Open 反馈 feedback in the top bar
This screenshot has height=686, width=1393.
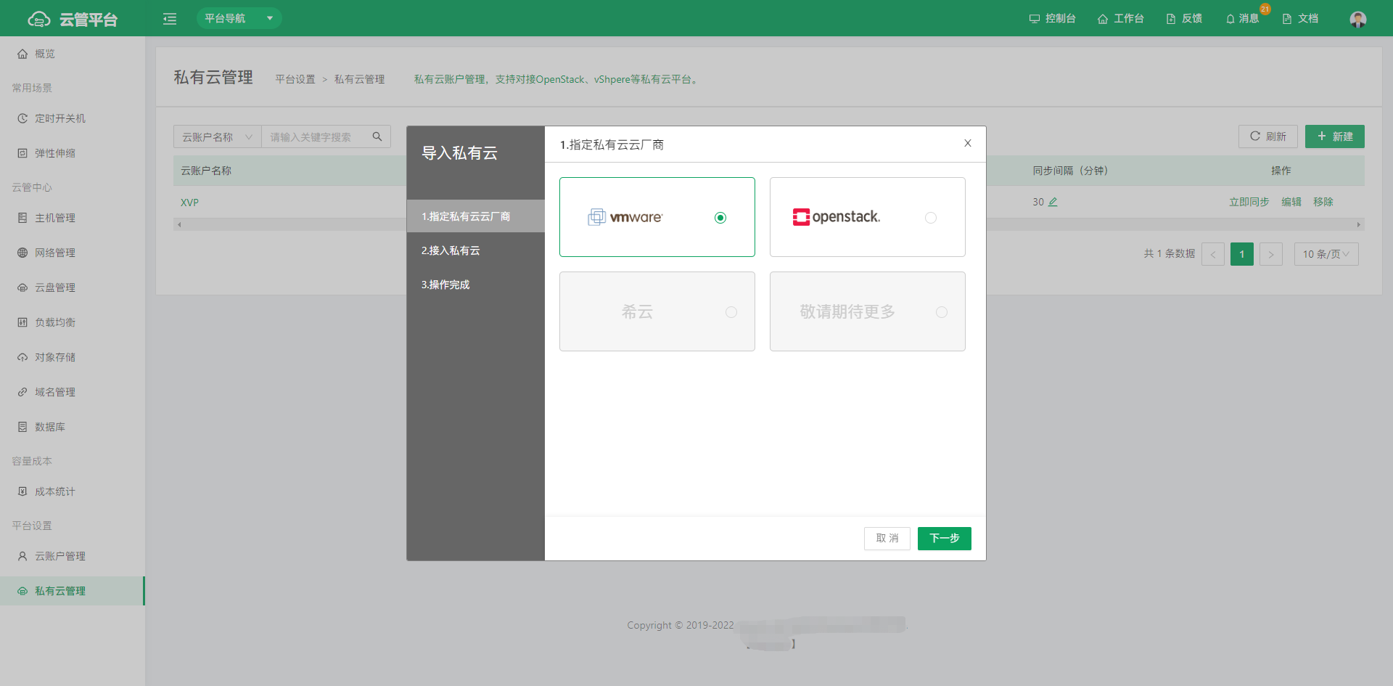click(1184, 18)
